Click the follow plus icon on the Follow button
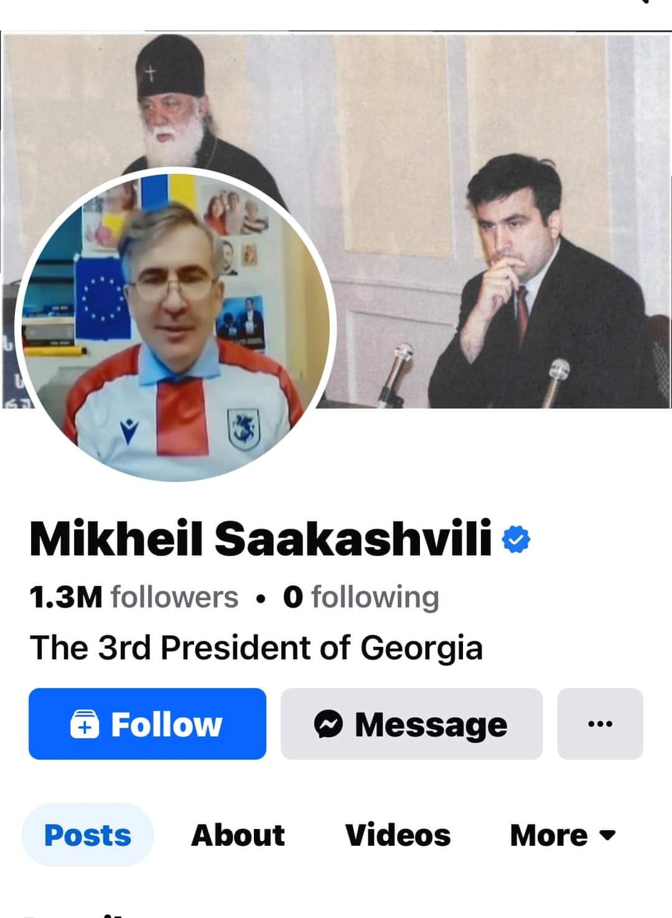This screenshot has width=672, height=918. [x=85, y=725]
